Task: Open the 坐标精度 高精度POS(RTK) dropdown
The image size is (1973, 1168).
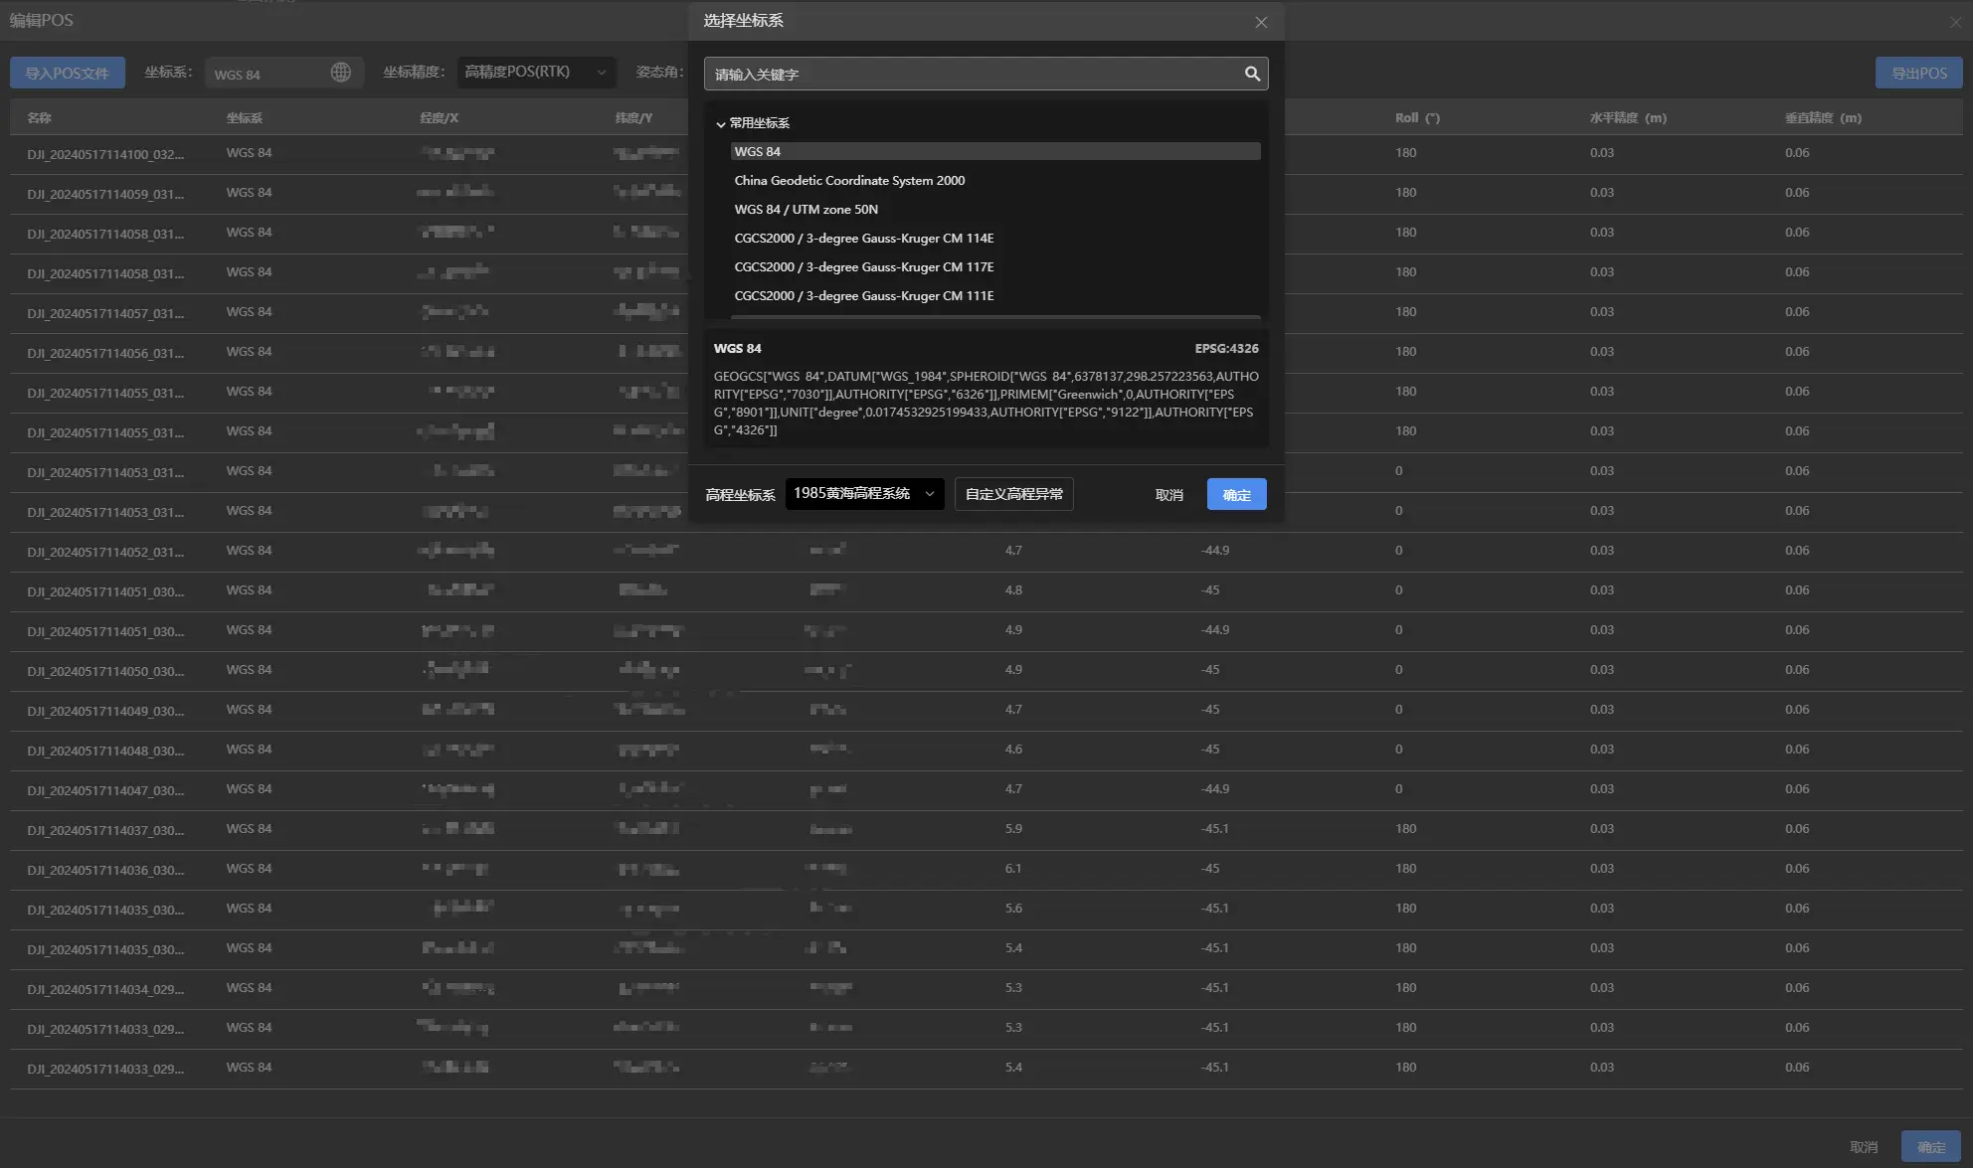Action: (x=536, y=73)
